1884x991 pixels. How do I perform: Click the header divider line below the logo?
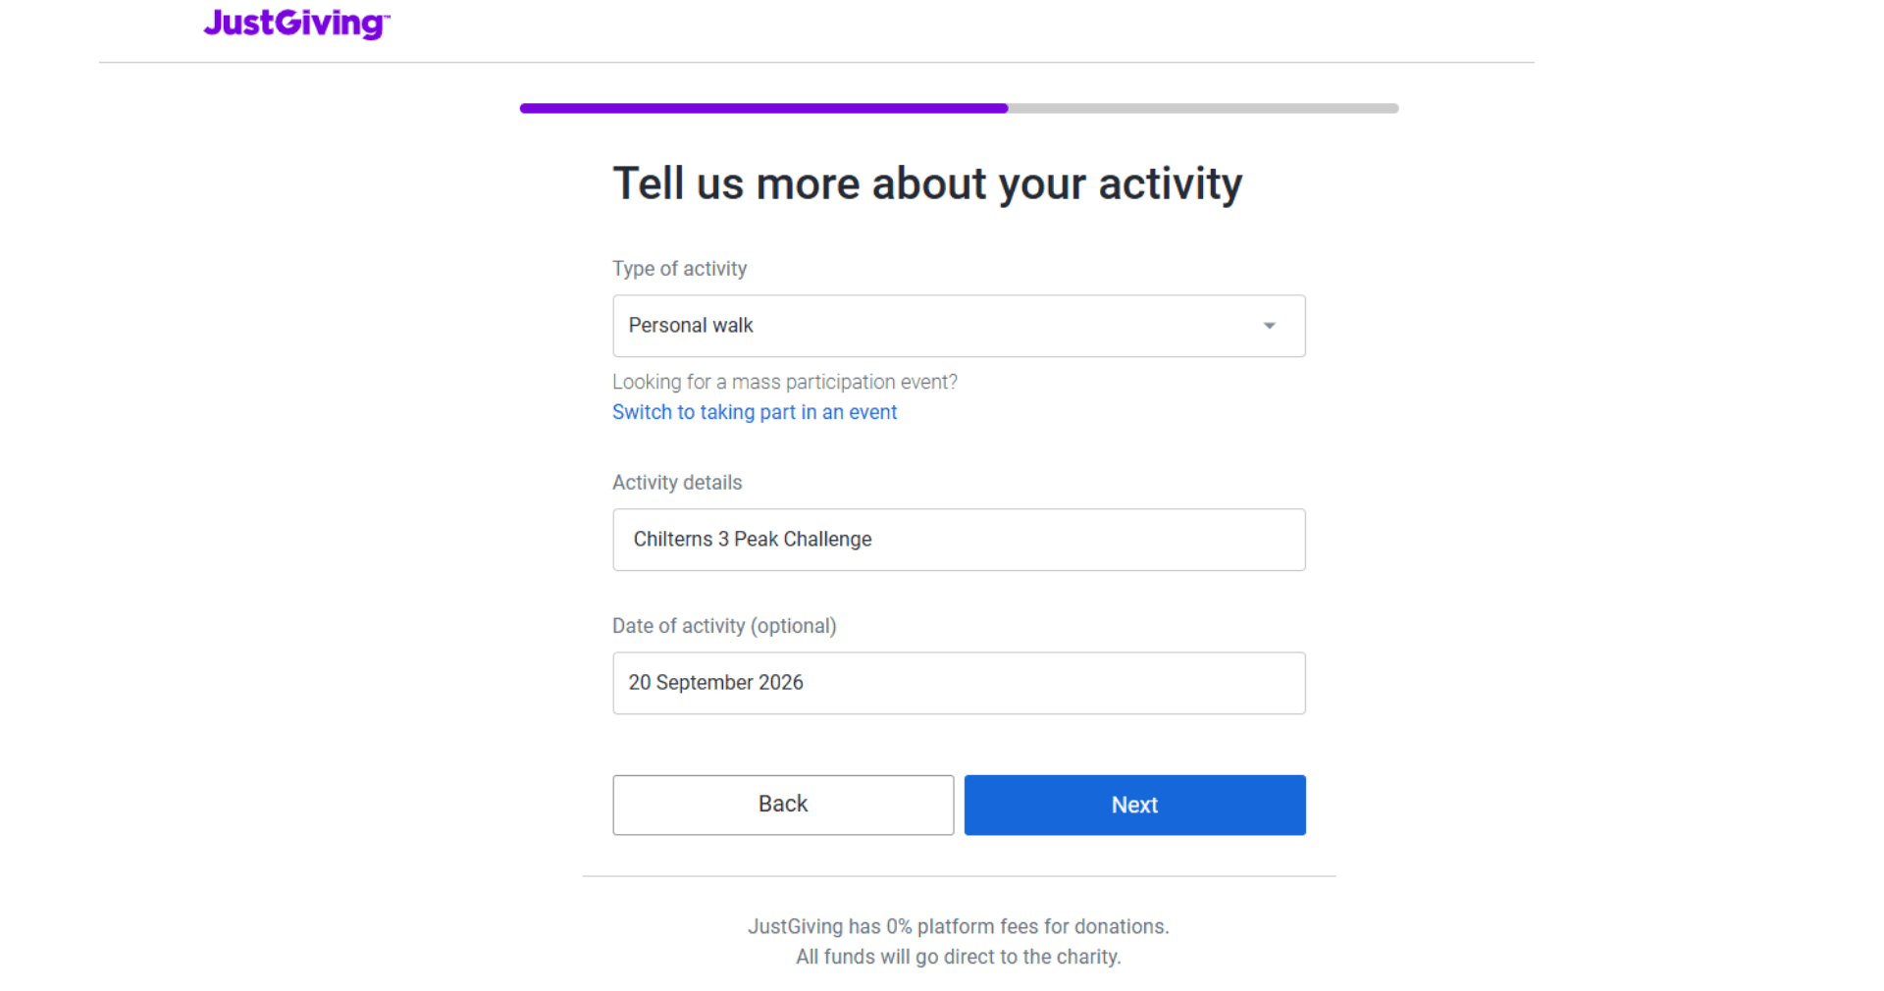point(816,63)
